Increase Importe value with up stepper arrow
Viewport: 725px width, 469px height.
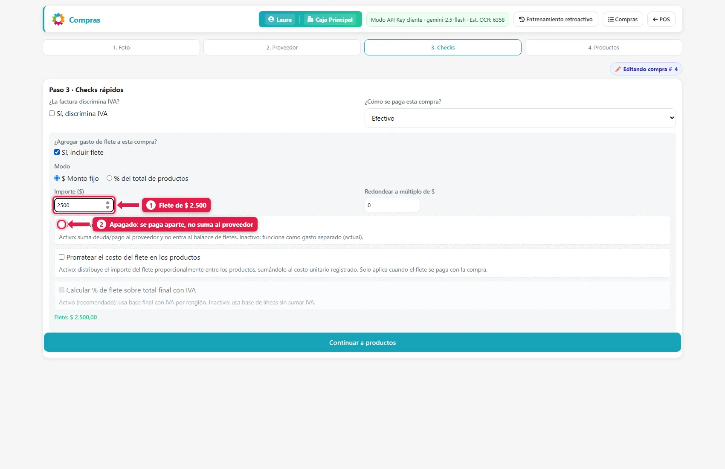click(x=107, y=203)
